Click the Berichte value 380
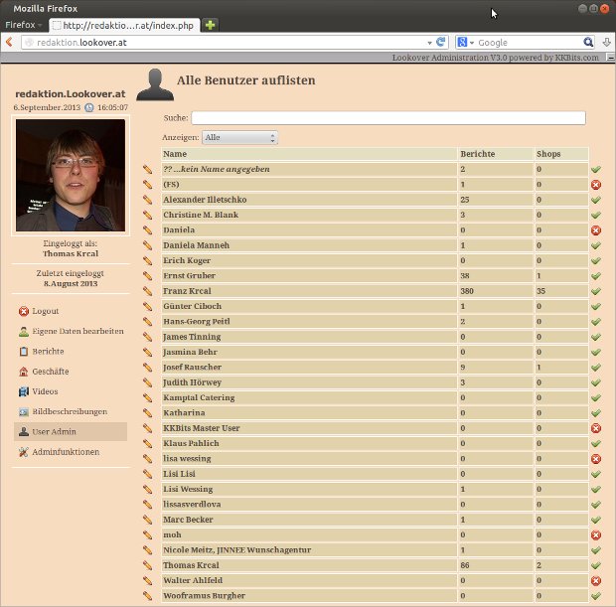 [x=467, y=291]
